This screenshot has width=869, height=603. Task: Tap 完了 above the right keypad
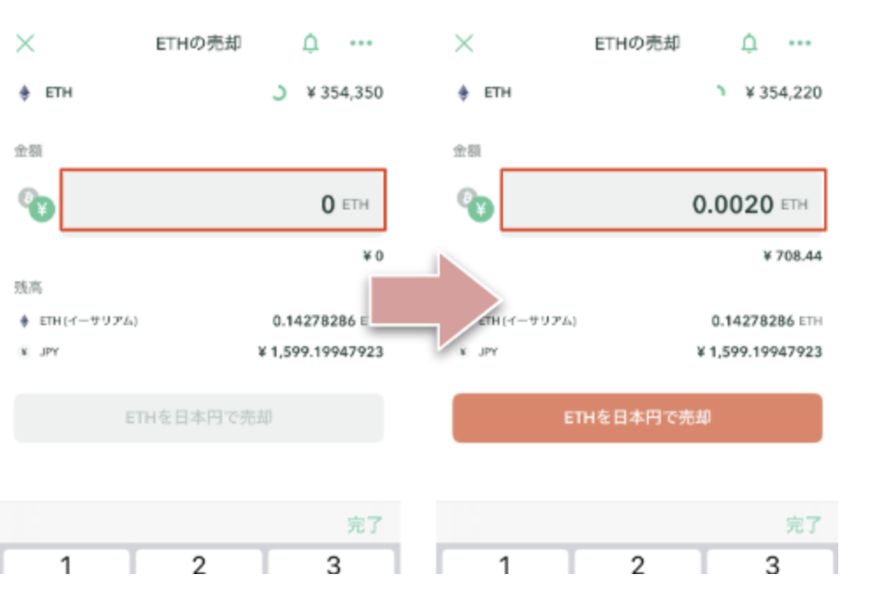[803, 525]
